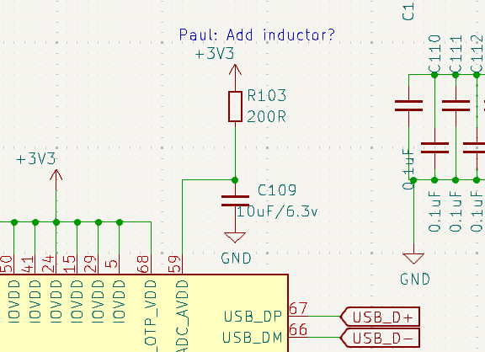Viewport: 485px width, 352px height.
Task: Click the 200R value text
Action: click(266, 117)
